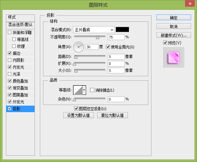Open the 混合模式 dropdown 正片叠底
197x162 pixels.
coord(94,30)
